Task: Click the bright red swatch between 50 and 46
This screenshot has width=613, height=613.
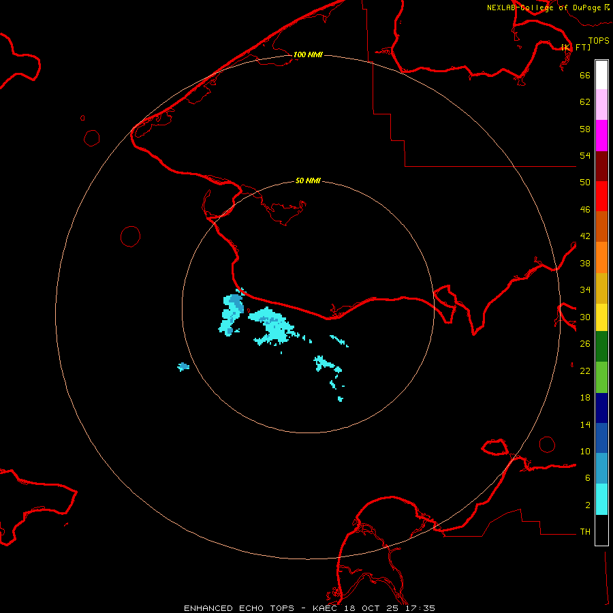Action: point(601,196)
